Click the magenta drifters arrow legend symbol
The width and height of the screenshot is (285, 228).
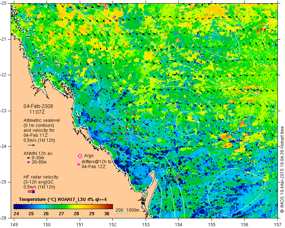tap(78, 164)
